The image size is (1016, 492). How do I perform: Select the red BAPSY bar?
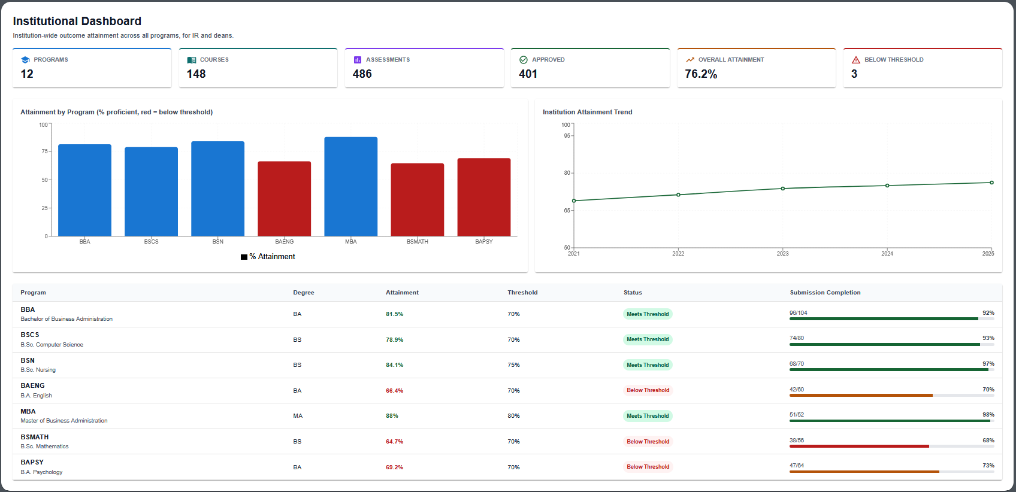[484, 197]
